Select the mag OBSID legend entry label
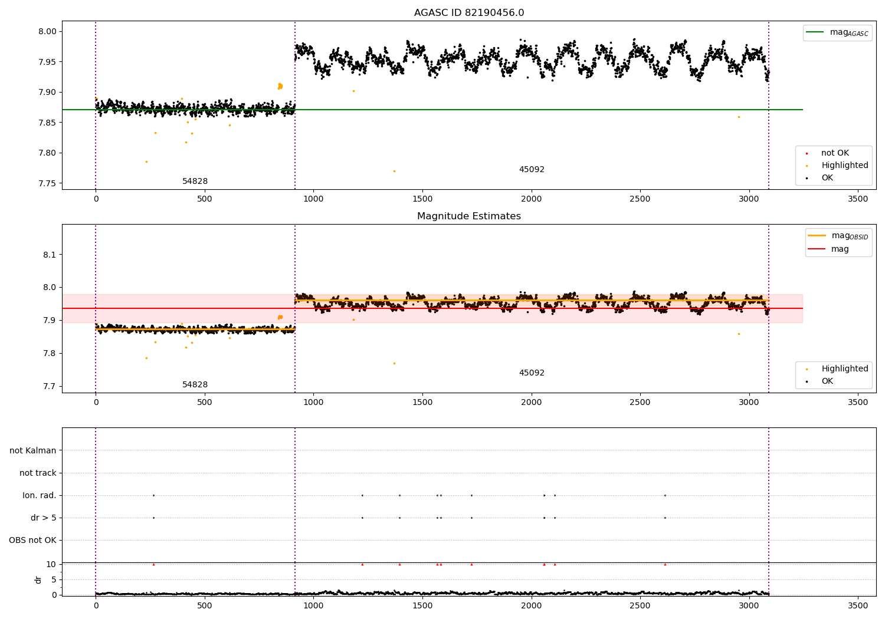Image resolution: width=885 pixels, height=619 pixels. point(850,236)
